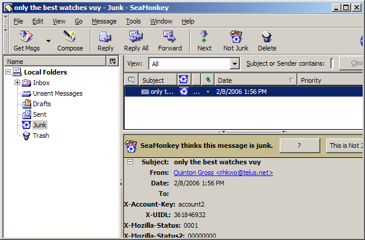Expand the Inbox folder
Viewport: 365px width, 240px height.
(17, 83)
